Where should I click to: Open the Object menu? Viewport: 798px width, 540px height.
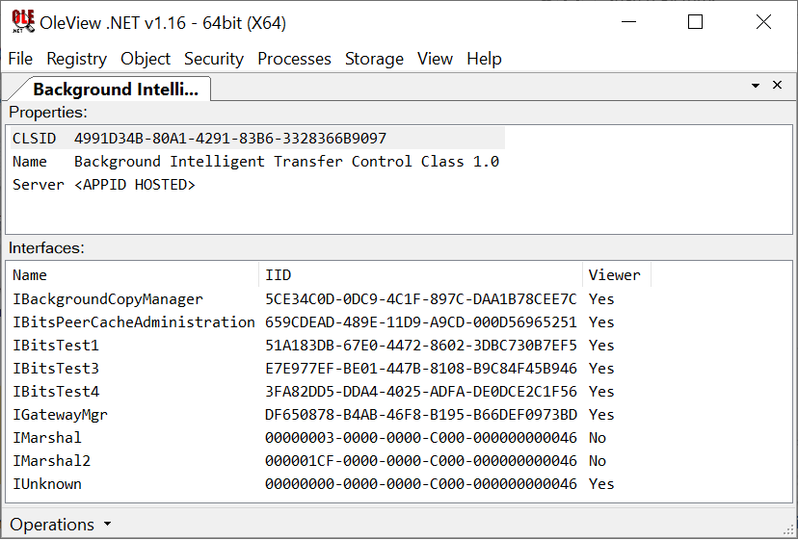(146, 59)
